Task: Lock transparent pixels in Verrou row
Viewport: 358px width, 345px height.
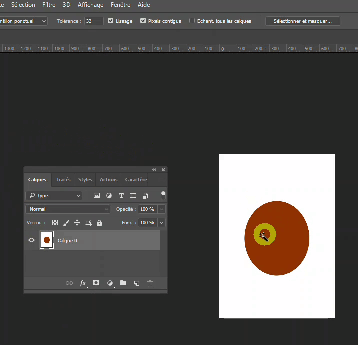Action: [x=55, y=223]
